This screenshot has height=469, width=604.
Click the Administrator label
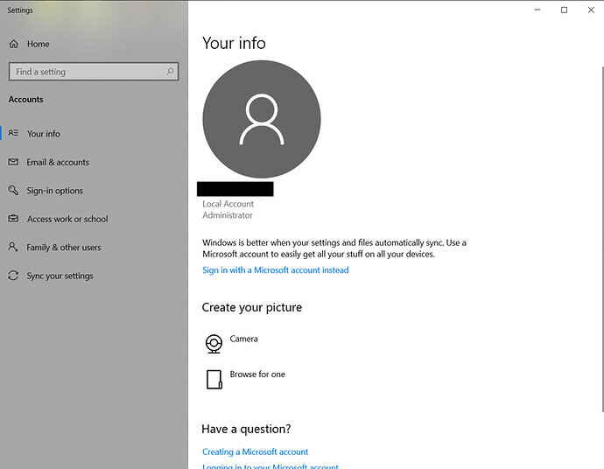pos(228,215)
